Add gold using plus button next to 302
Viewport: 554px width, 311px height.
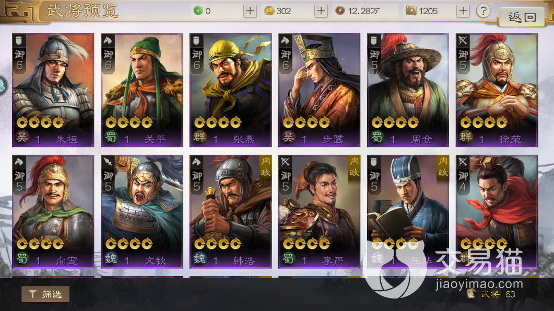pos(321,11)
